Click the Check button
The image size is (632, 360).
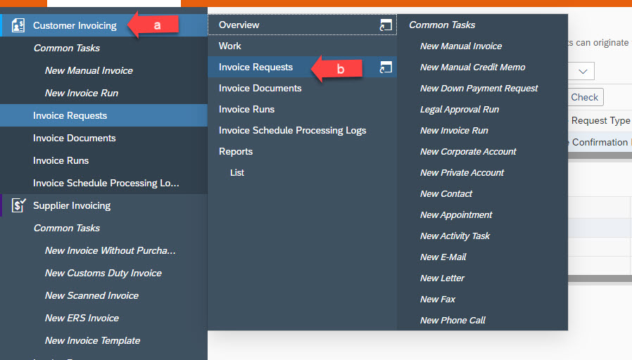point(585,97)
